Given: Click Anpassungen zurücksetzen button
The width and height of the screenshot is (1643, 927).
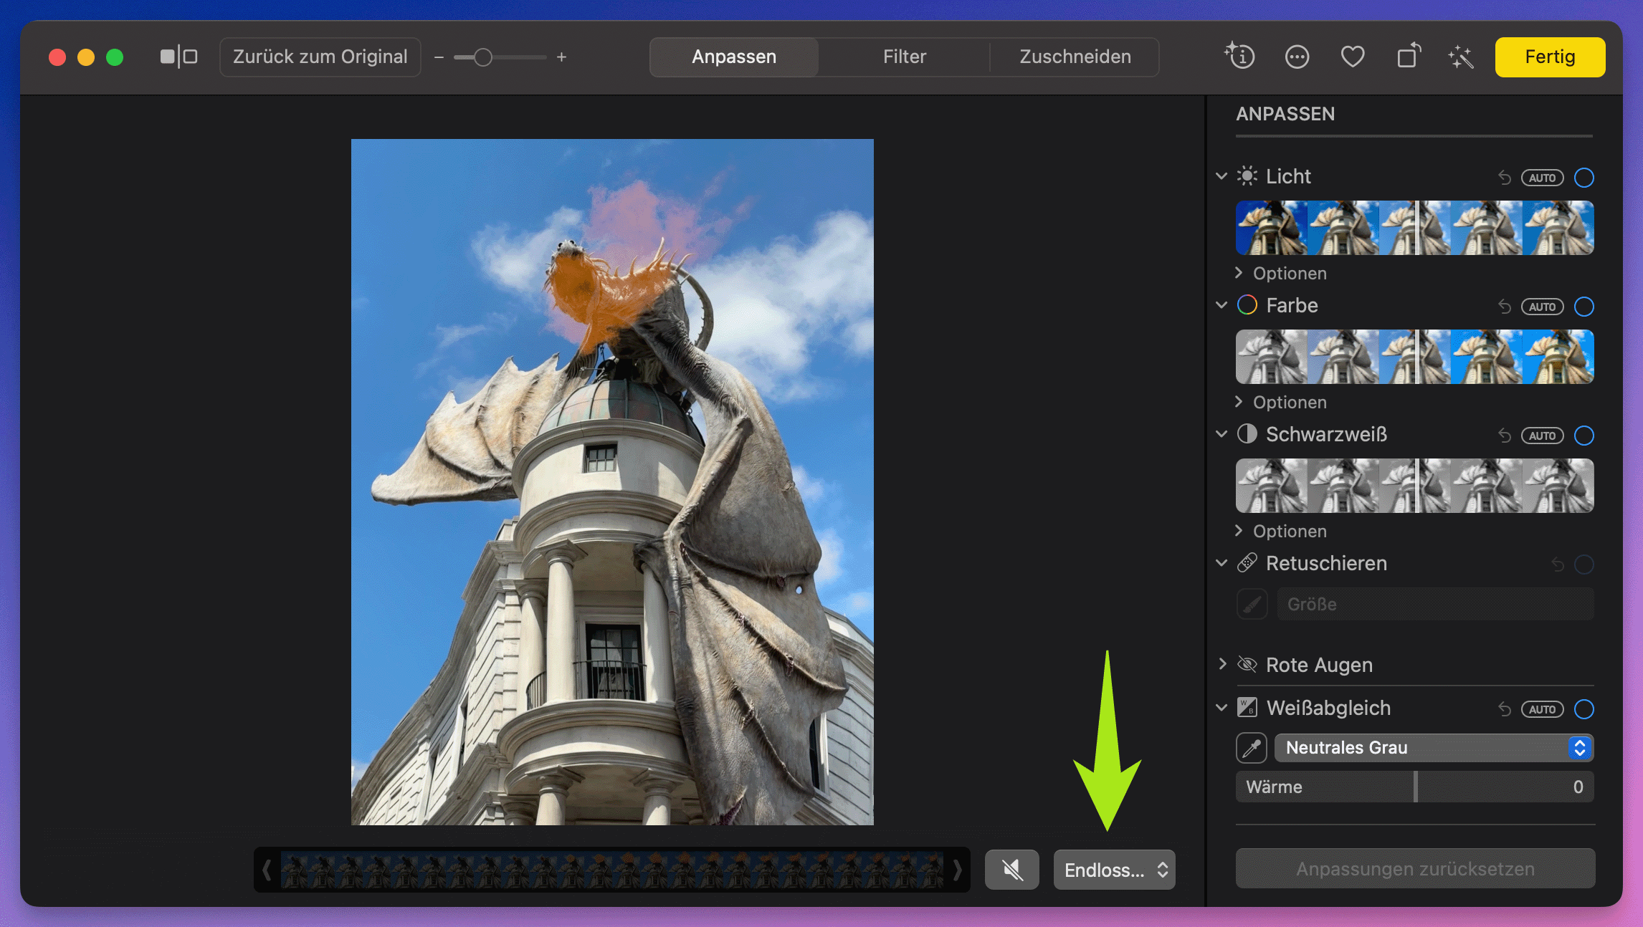Looking at the screenshot, I should (1415, 869).
